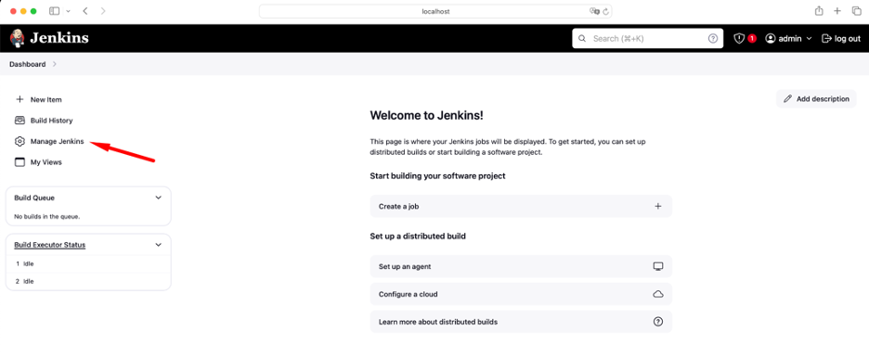Viewport: 869px width, 358px height.
Task: Click the Build History tray icon
Action: pos(19,120)
